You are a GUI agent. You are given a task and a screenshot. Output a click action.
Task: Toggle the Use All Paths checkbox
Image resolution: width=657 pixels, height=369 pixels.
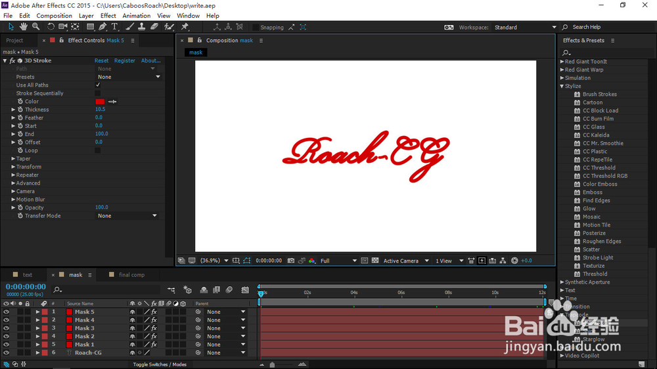tap(98, 85)
